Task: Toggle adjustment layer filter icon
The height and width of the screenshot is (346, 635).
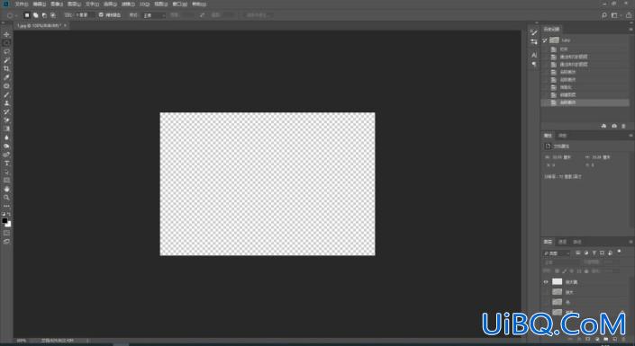Action: coord(586,253)
